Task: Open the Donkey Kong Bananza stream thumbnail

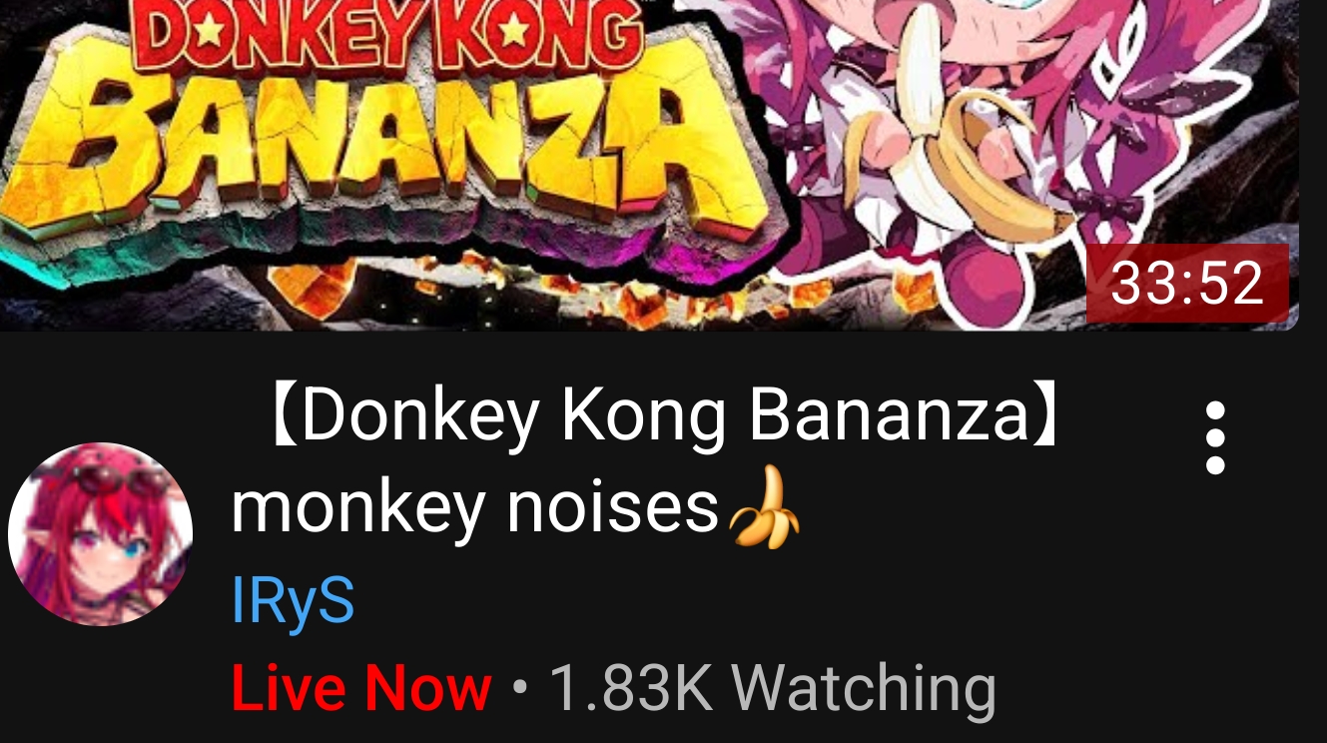Action: click(x=649, y=165)
